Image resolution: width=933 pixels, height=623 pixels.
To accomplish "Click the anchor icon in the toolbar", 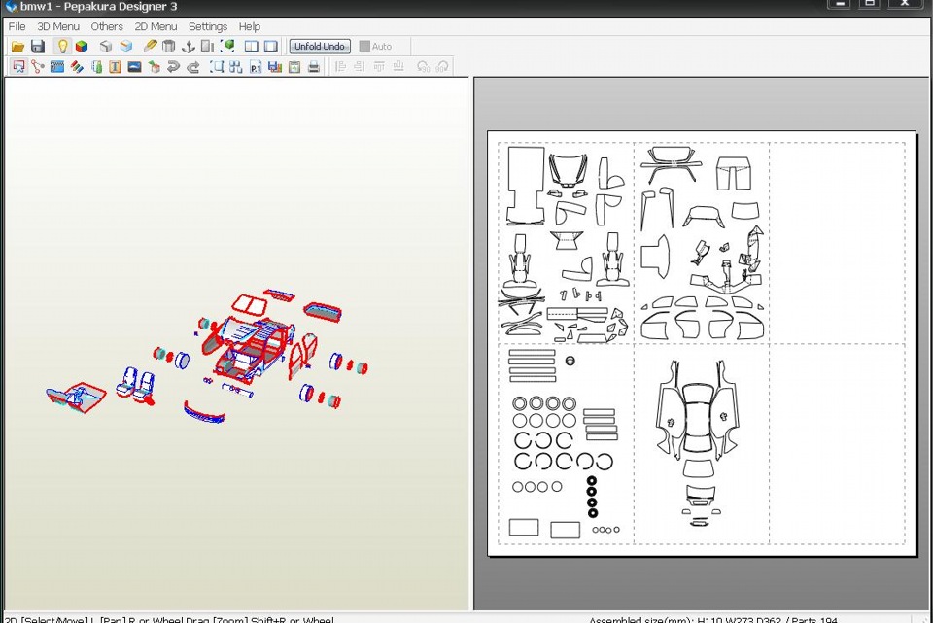I will [x=189, y=47].
